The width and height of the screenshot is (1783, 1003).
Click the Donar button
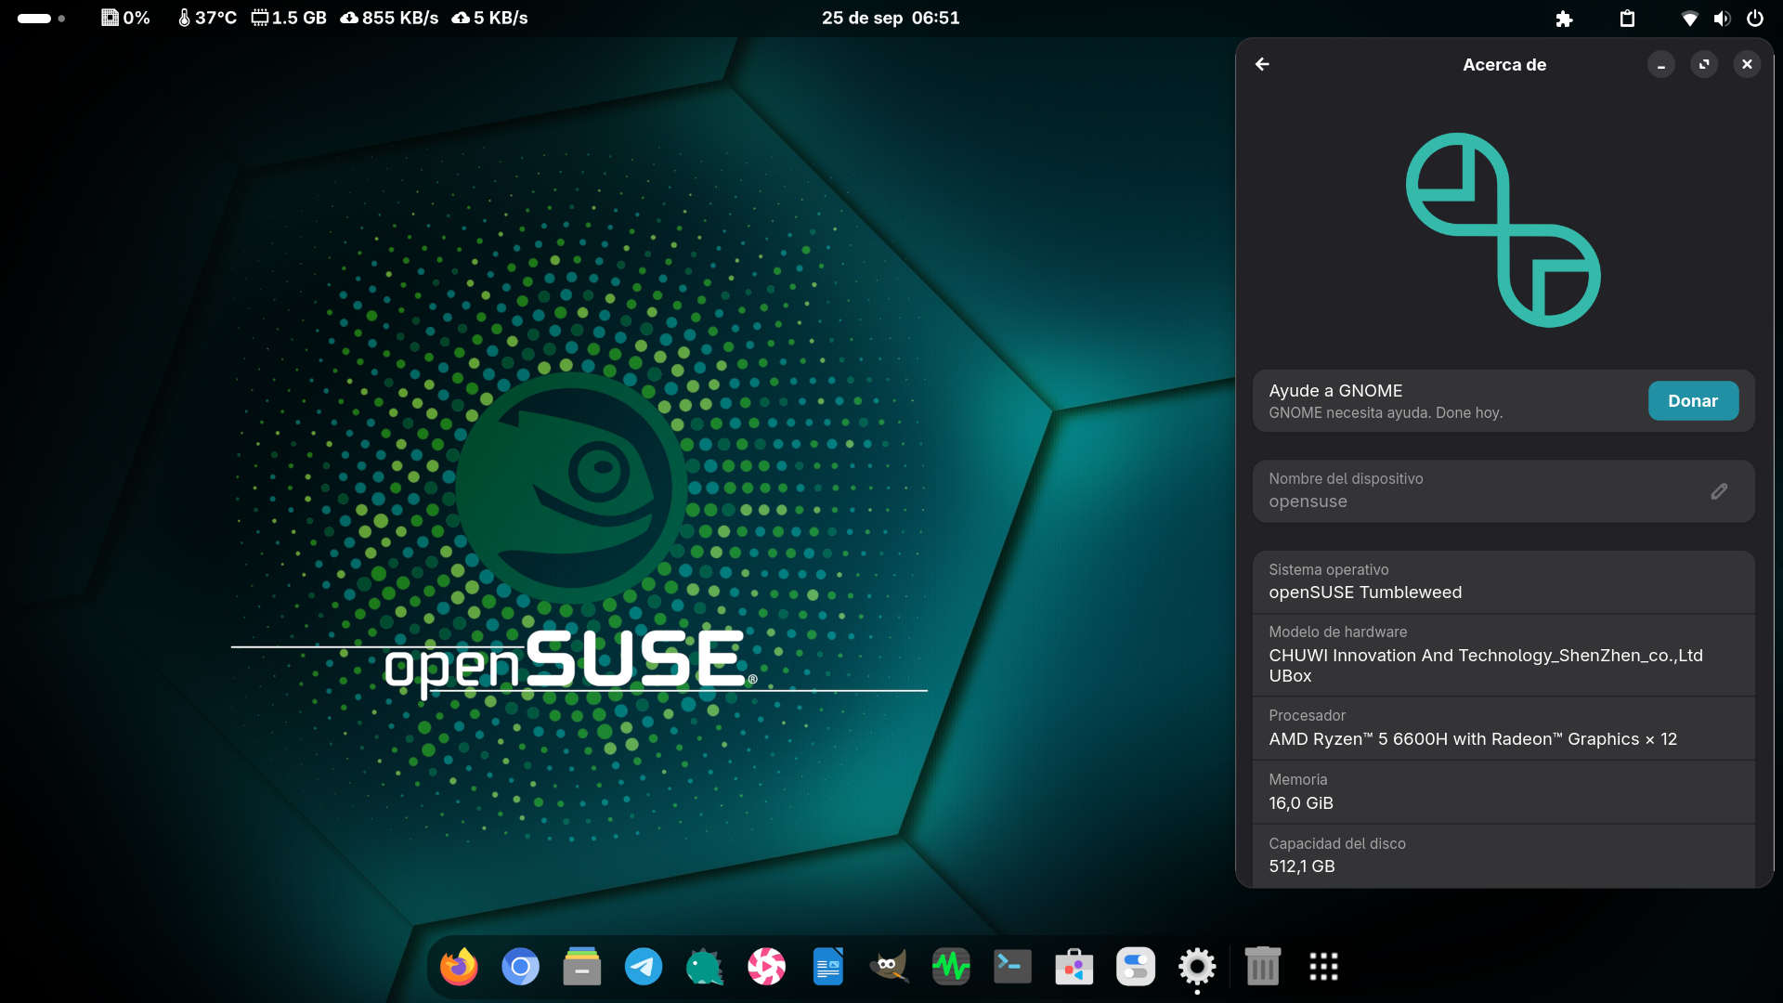click(x=1693, y=401)
